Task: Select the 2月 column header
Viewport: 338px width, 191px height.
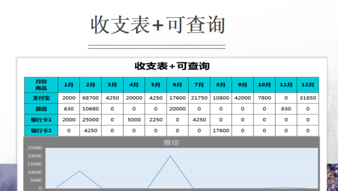Action: point(91,85)
